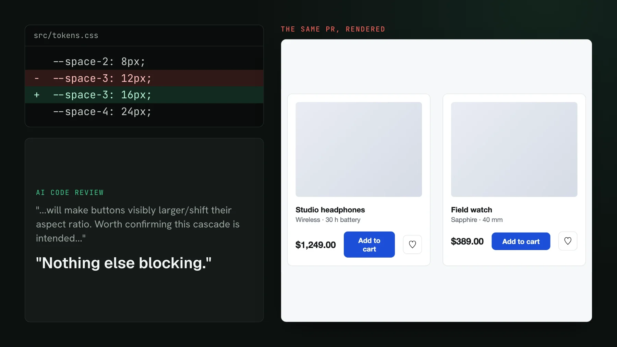The width and height of the screenshot is (617, 347).
Task: Favorite the Field watch with heart icon
Action: coord(568,241)
